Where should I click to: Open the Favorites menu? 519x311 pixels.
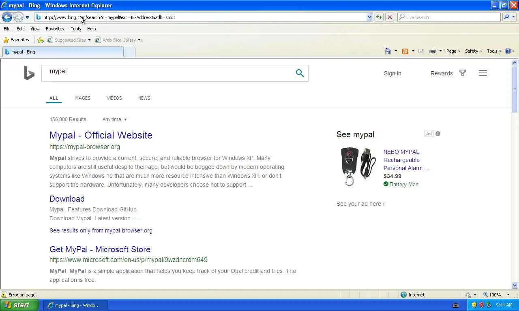pyautogui.click(x=55, y=29)
